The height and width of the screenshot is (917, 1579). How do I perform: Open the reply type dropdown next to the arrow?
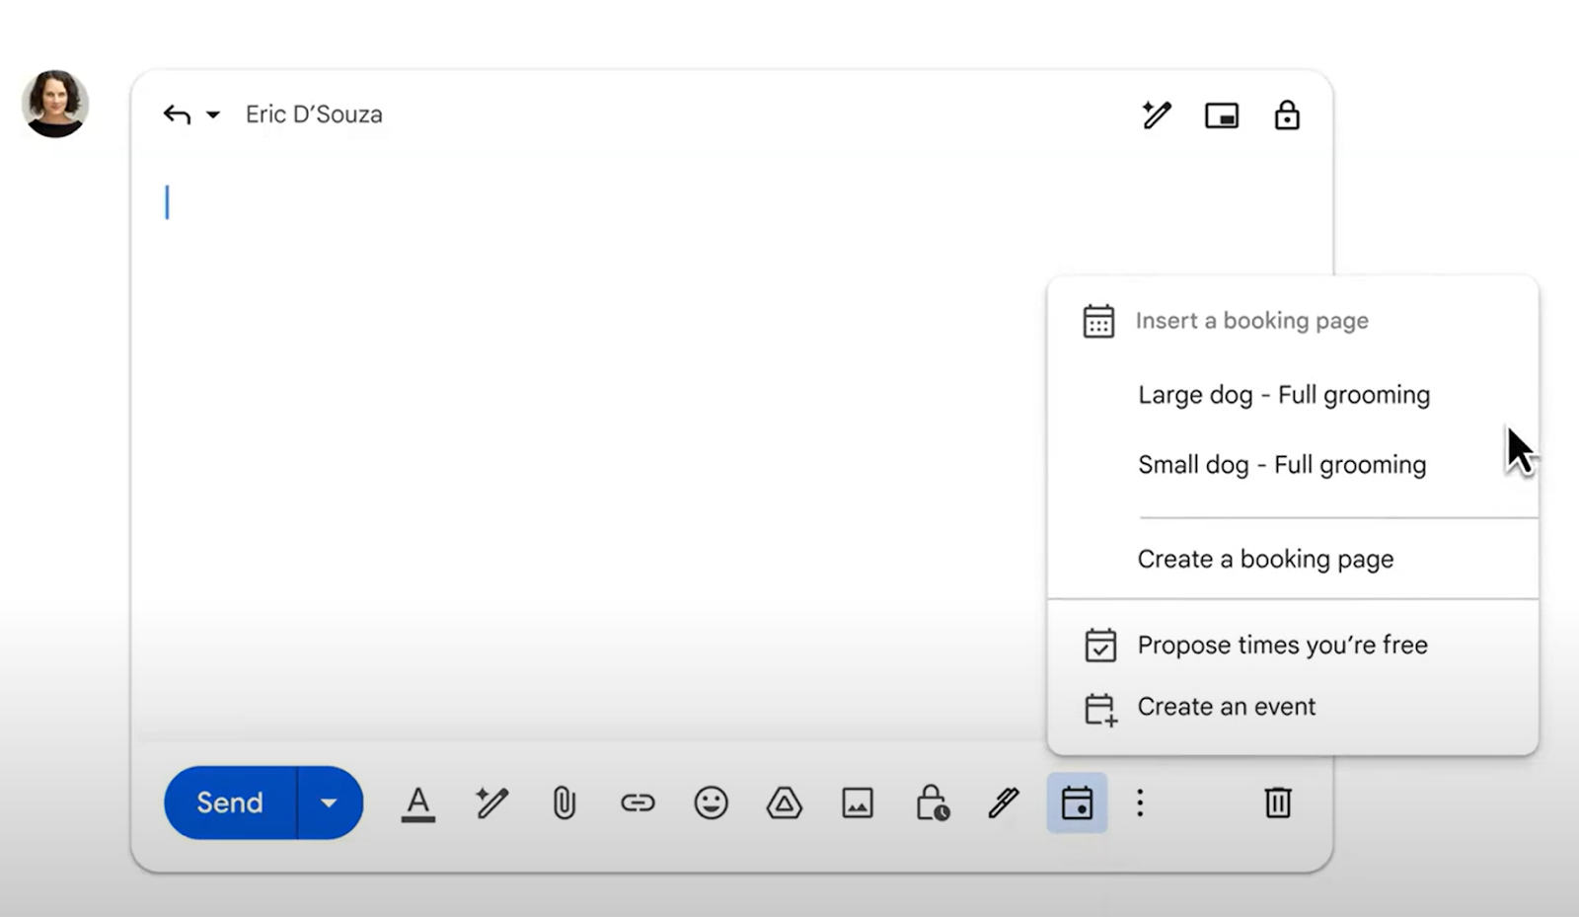212,115
